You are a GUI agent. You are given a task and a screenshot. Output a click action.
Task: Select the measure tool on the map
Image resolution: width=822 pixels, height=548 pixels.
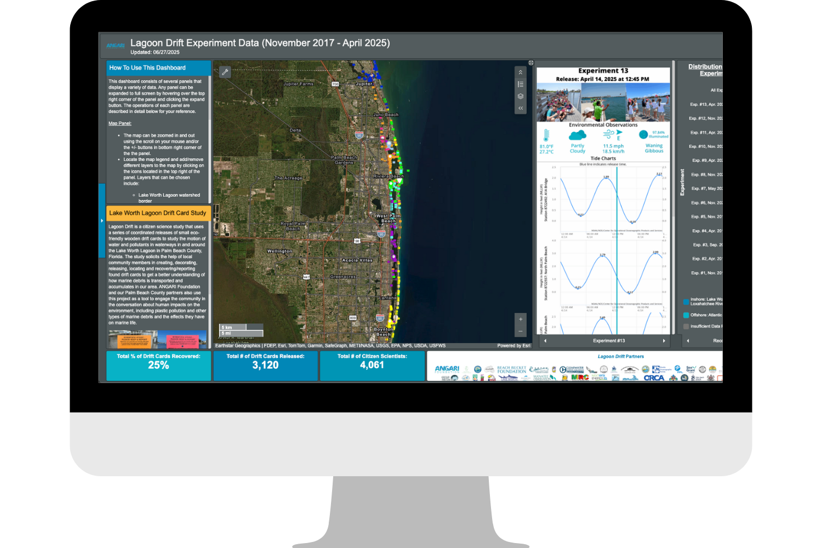[225, 71]
